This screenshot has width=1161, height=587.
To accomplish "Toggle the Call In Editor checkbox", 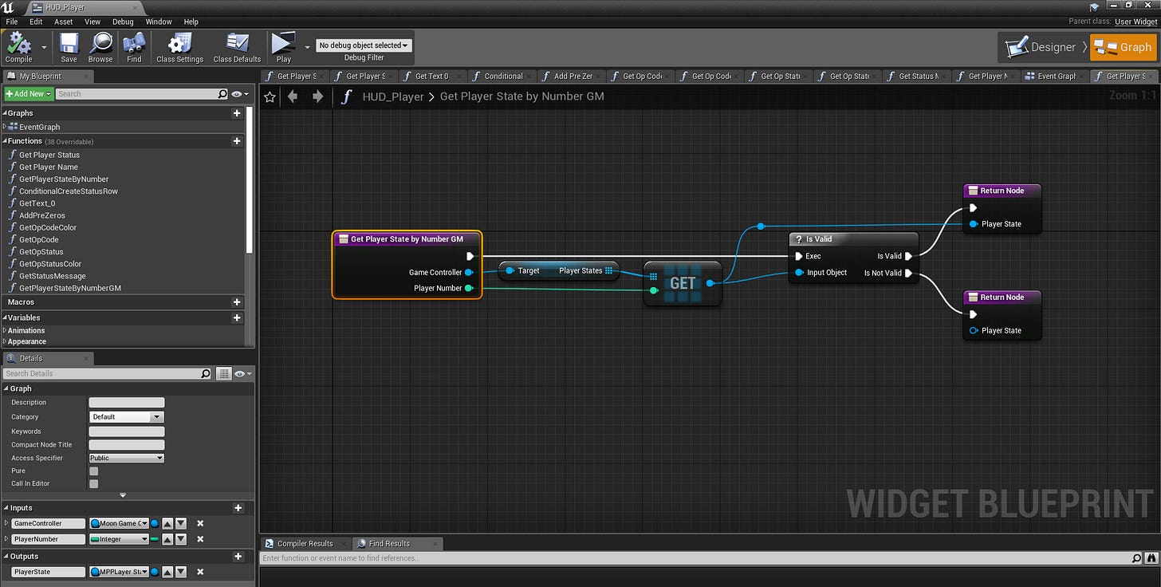I will click(x=93, y=484).
